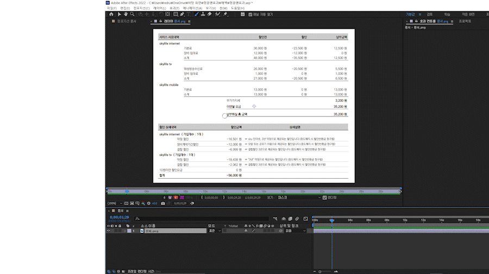Open the 파일(F) menu
The image size is (489, 274).
click(111, 8)
